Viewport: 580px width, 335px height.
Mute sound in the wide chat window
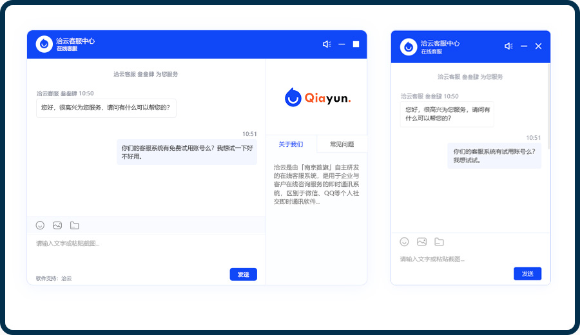pos(327,44)
